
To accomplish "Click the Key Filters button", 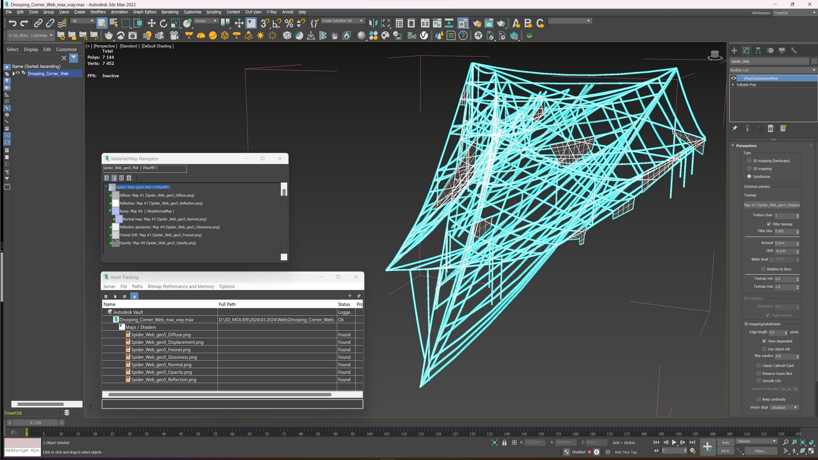I will [760, 451].
